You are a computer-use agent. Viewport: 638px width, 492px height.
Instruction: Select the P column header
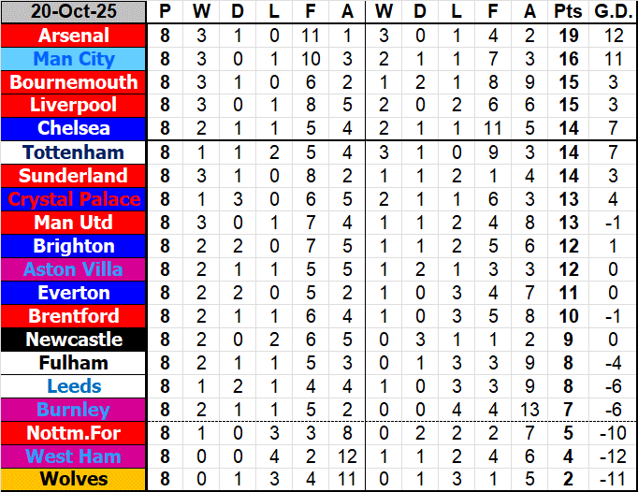(x=166, y=12)
